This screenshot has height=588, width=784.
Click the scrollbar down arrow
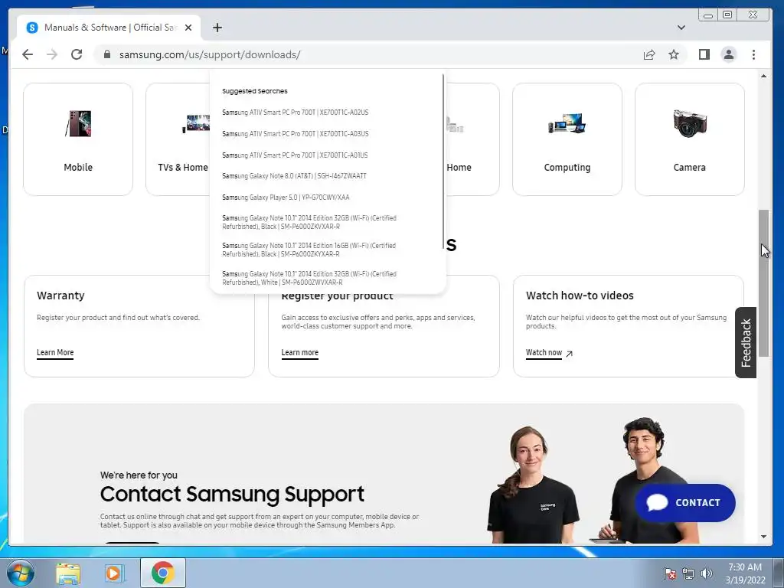[x=763, y=537]
